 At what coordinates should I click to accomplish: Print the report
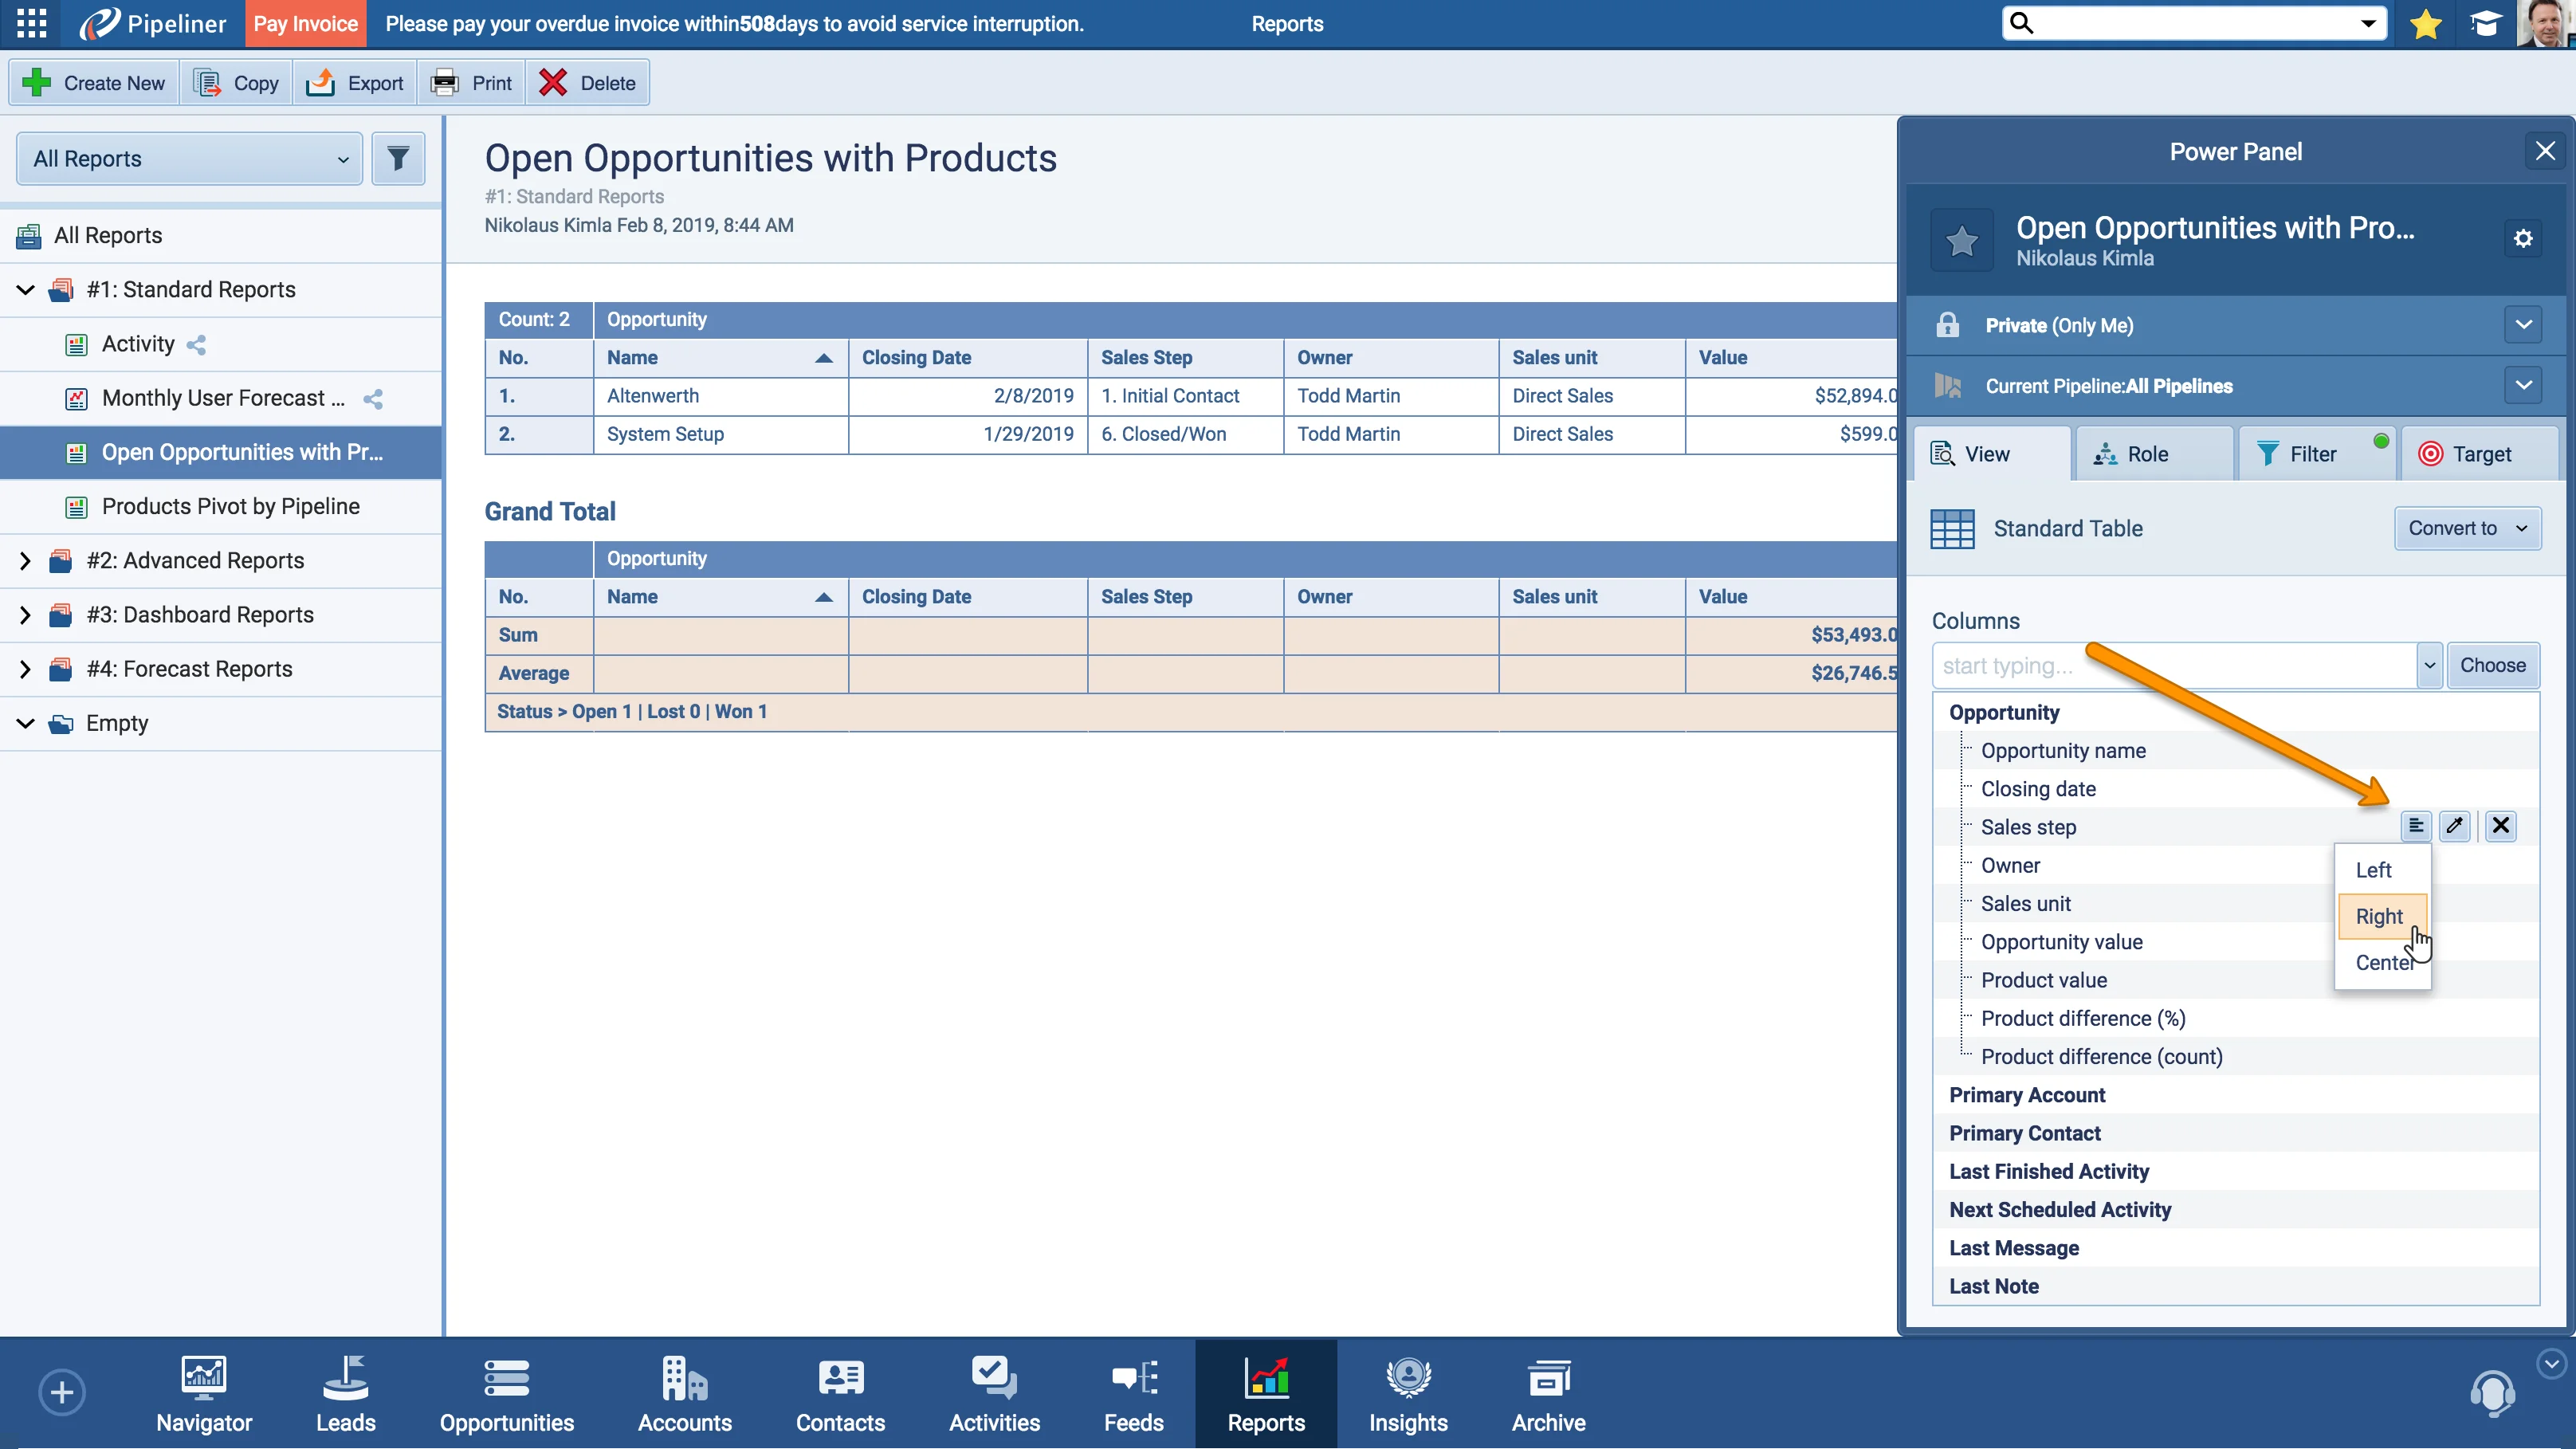pos(471,83)
